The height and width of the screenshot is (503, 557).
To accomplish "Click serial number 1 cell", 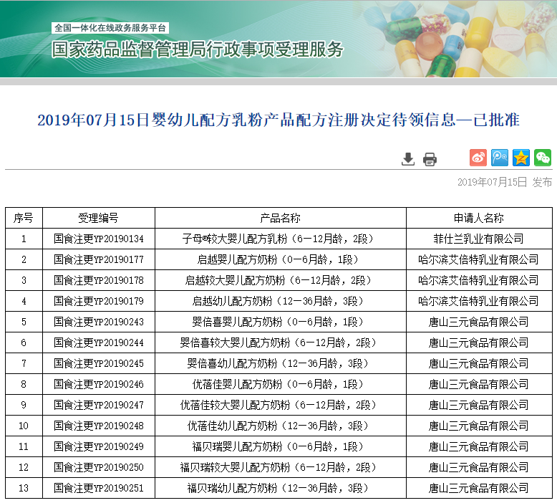I will pyautogui.click(x=24, y=239).
